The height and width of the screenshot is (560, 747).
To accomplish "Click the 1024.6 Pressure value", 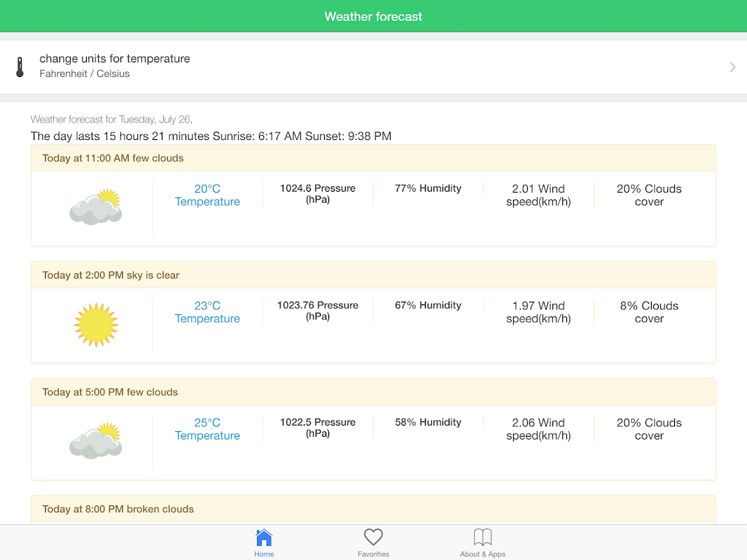I will (x=318, y=194).
